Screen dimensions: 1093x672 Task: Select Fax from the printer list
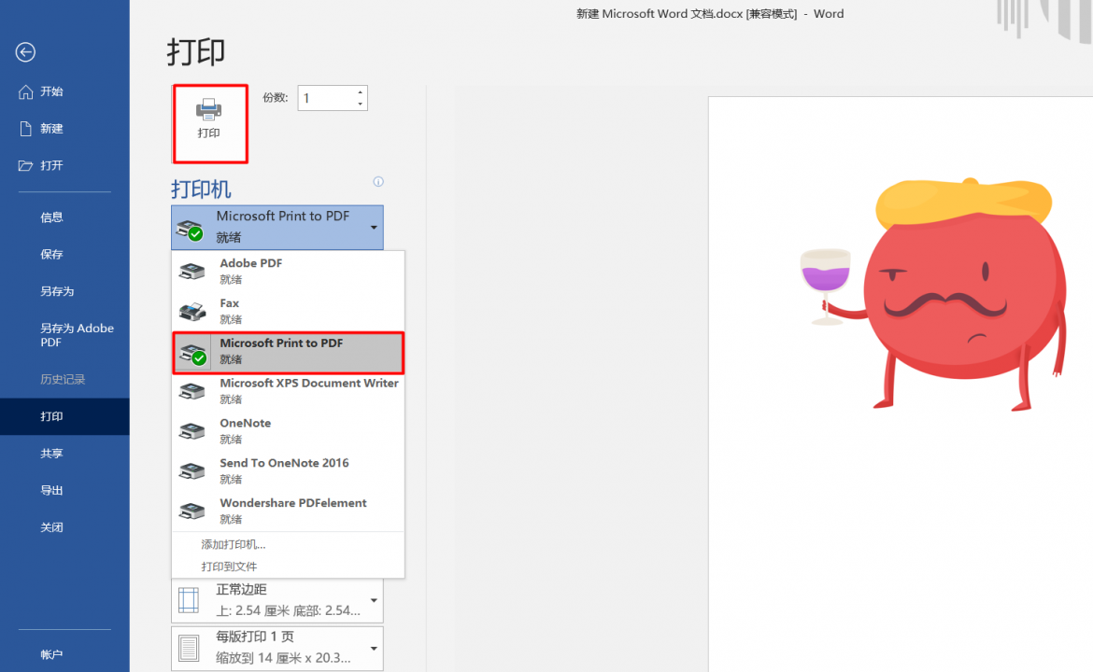coord(288,312)
